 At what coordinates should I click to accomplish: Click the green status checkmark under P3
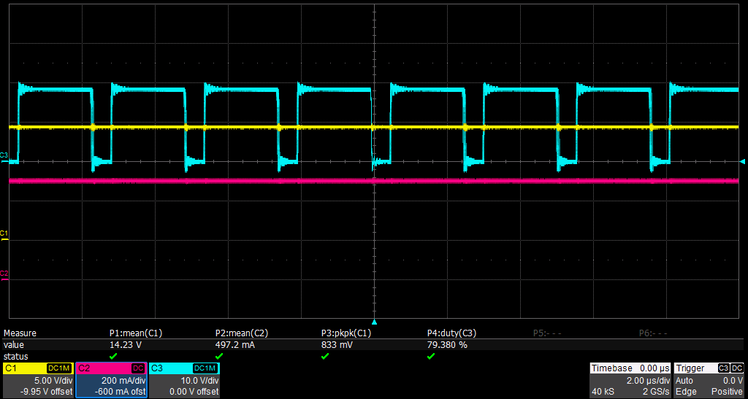tap(325, 356)
